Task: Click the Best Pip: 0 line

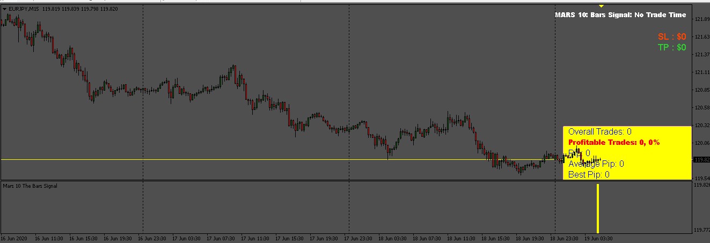Action: pos(589,174)
